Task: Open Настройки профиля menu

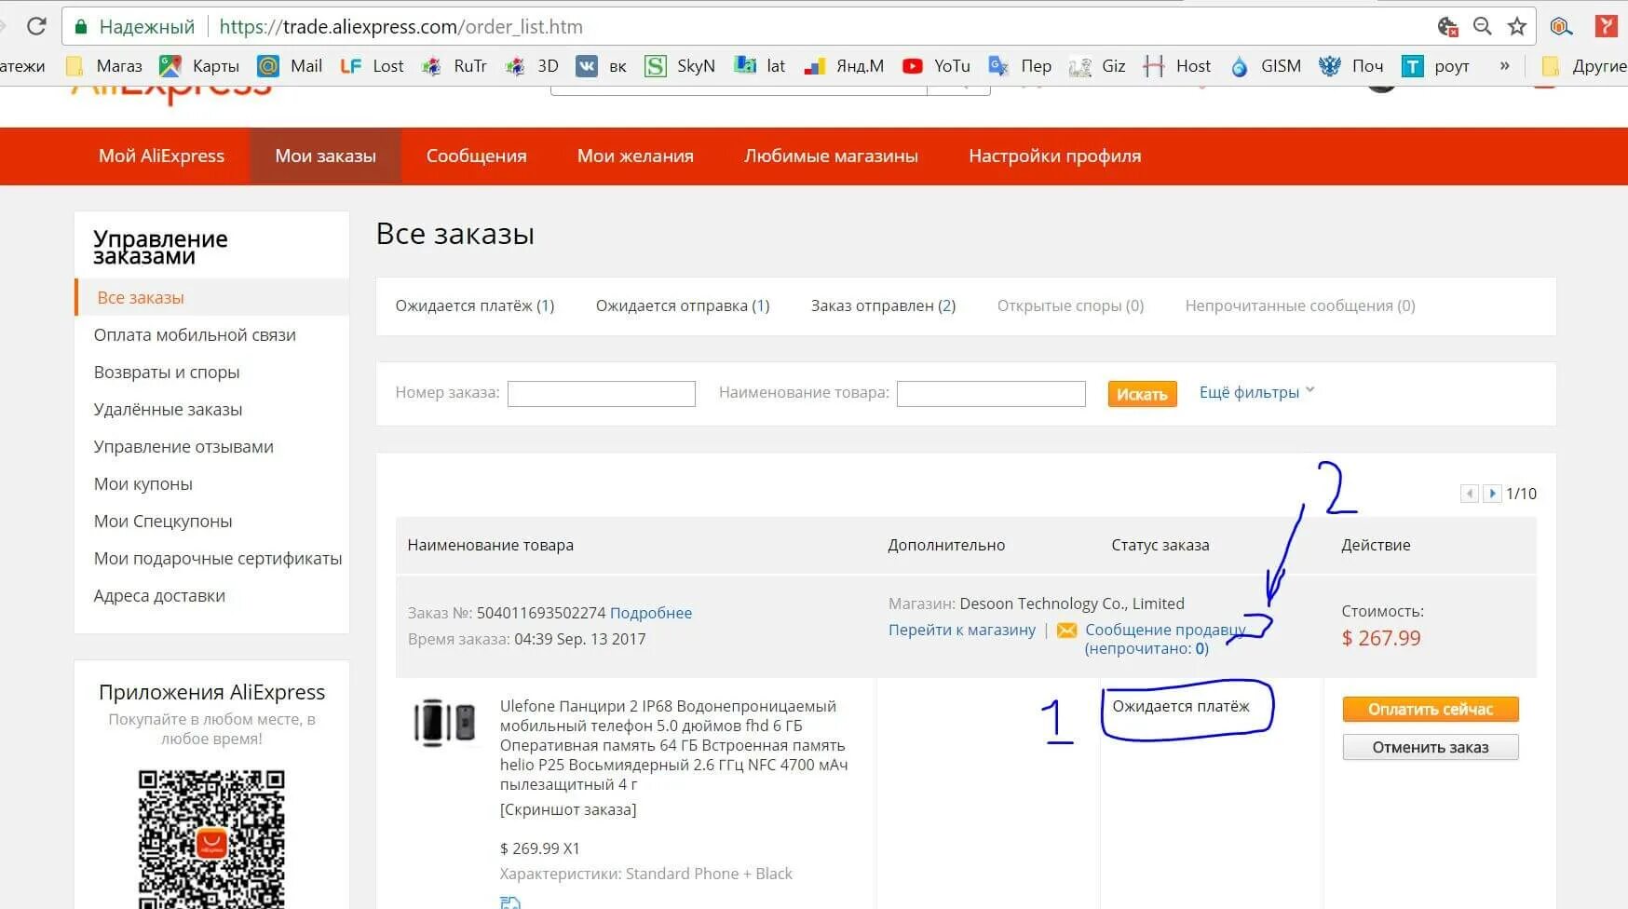Action: 1053,156
